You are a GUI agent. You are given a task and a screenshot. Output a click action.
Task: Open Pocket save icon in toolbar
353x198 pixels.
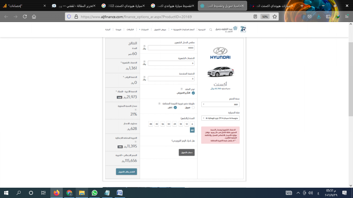click(310, 16)
